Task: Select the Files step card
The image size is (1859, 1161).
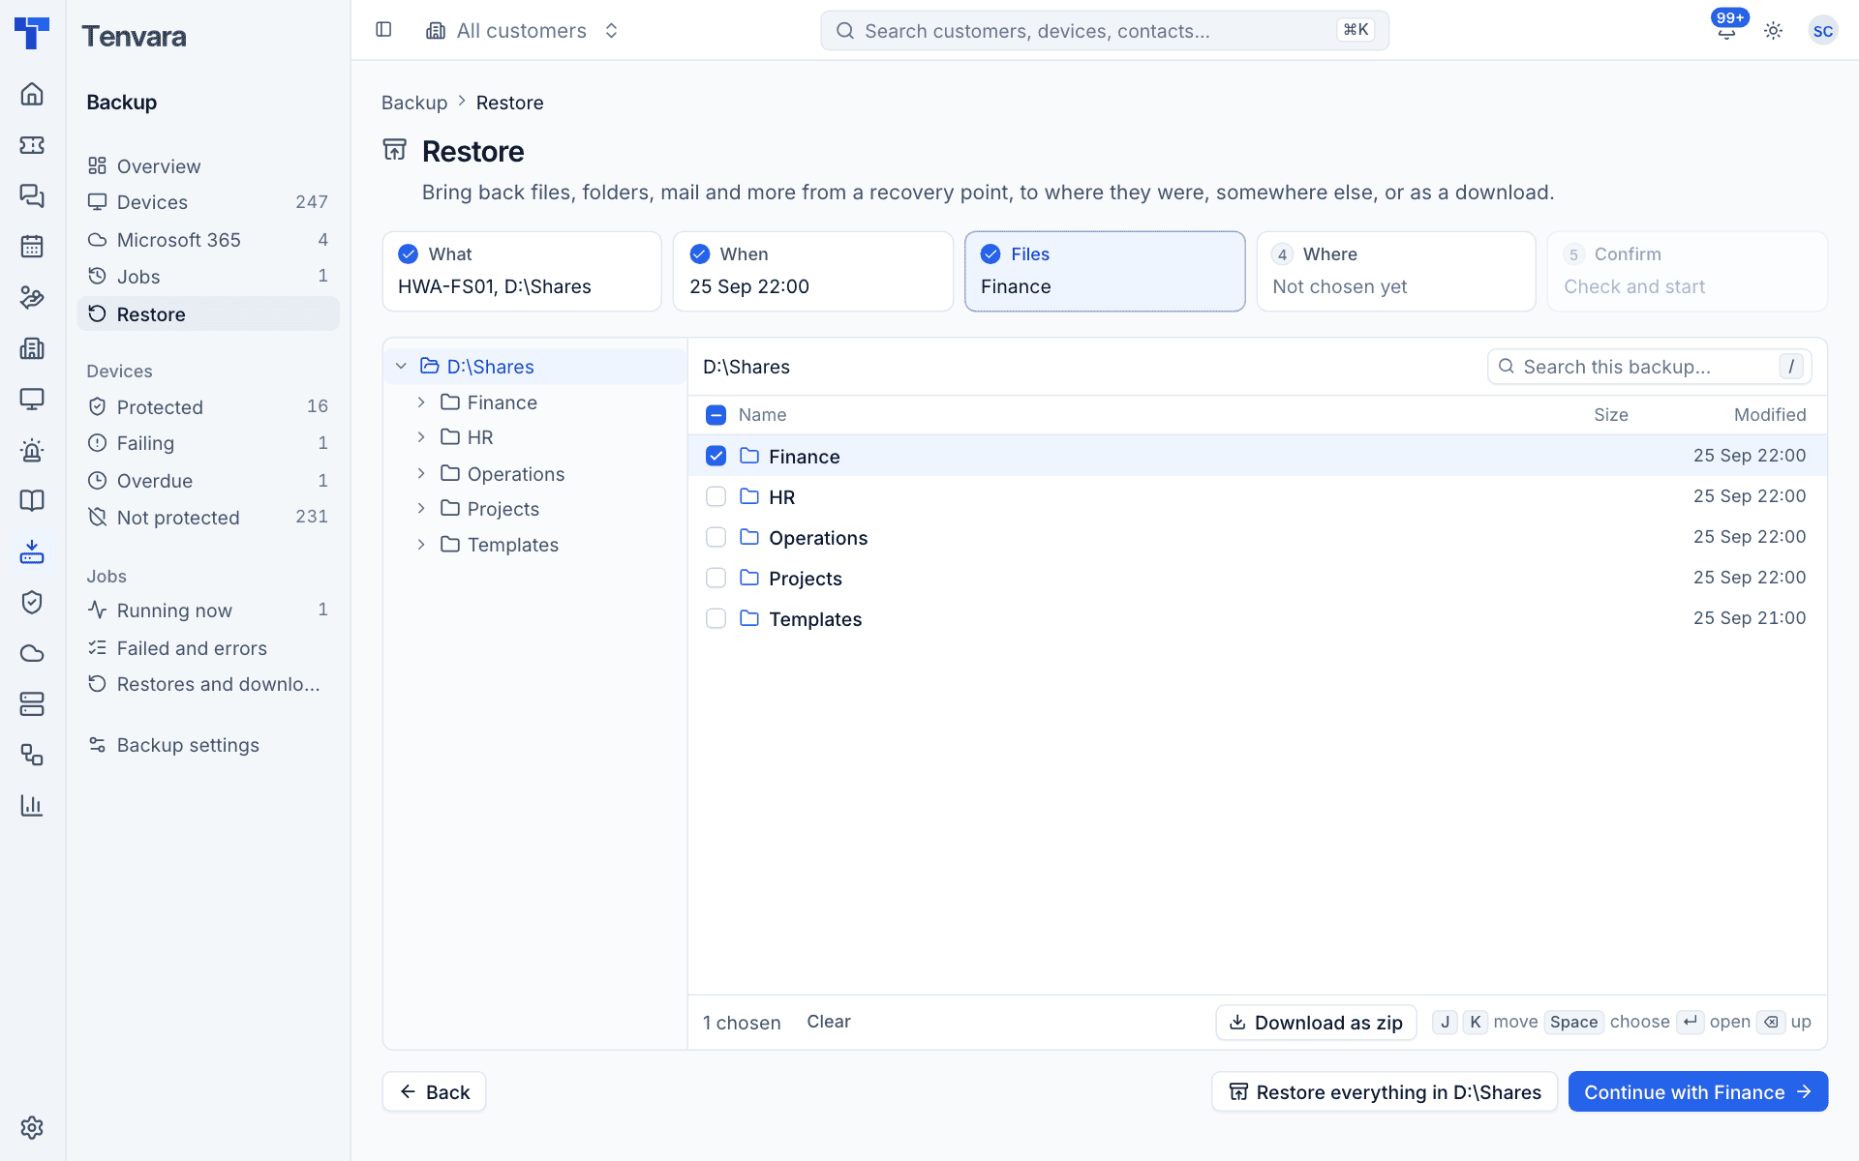Action: point(1105,271)
